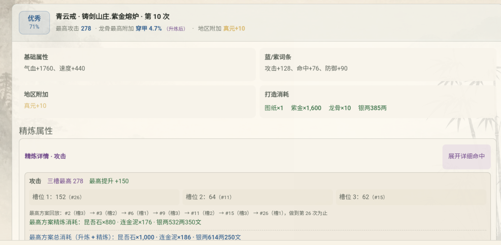Viewport: 501px width, 245px height.
Task: Click the 穿甲 4.7% value in header
Action: 149,29
